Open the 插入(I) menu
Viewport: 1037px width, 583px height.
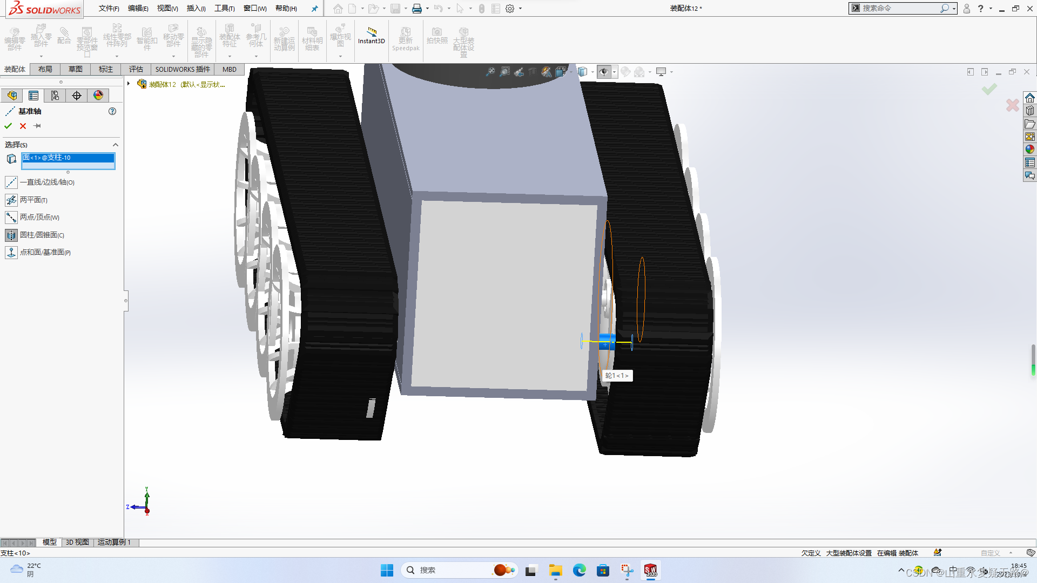point(196,8)
